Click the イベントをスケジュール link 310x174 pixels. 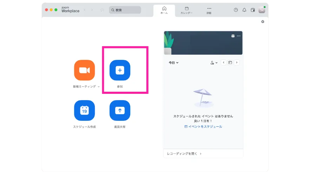(203, 126)
